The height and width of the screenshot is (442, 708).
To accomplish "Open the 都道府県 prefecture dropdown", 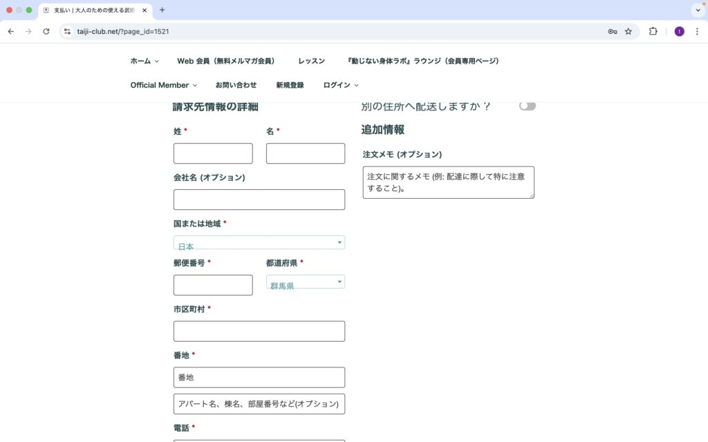I will click(306, 282).
